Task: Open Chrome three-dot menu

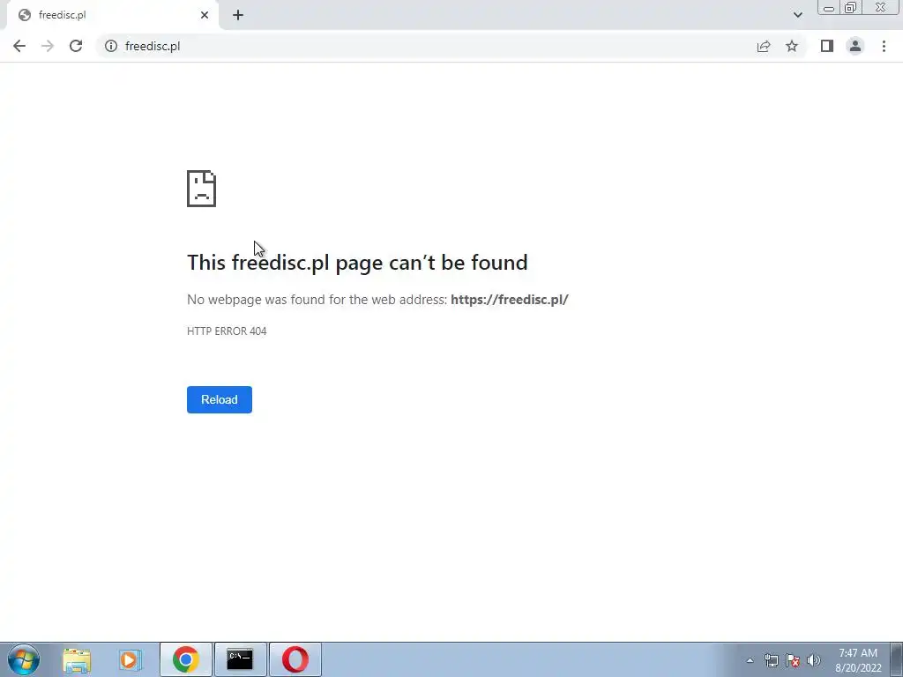Action: click(884, 46)
